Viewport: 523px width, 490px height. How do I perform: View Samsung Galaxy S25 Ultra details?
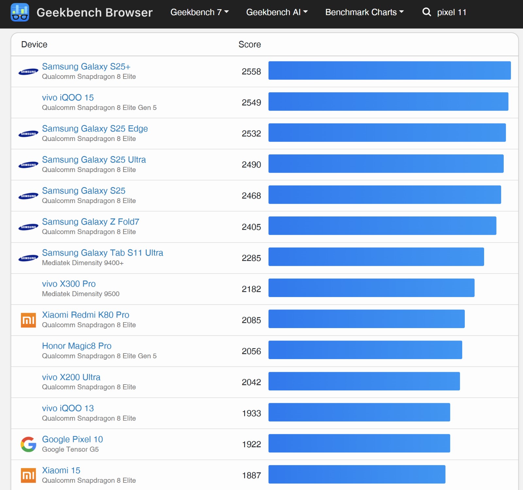94,159
